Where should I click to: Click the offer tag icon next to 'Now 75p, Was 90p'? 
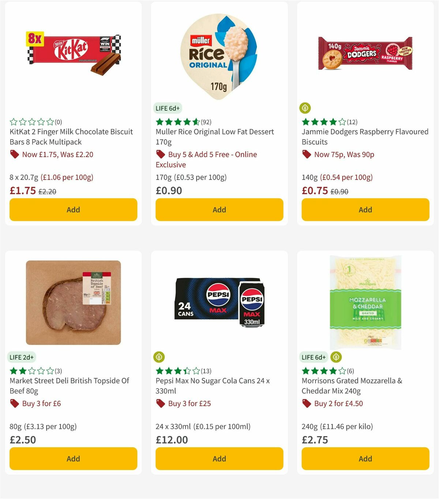point(307,155)
